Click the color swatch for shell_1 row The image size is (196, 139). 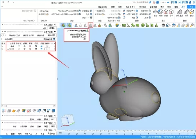coord(24,49)
